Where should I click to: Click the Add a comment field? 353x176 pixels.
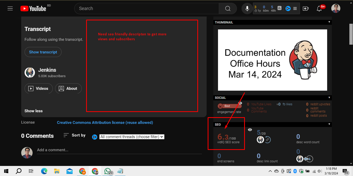119,150
